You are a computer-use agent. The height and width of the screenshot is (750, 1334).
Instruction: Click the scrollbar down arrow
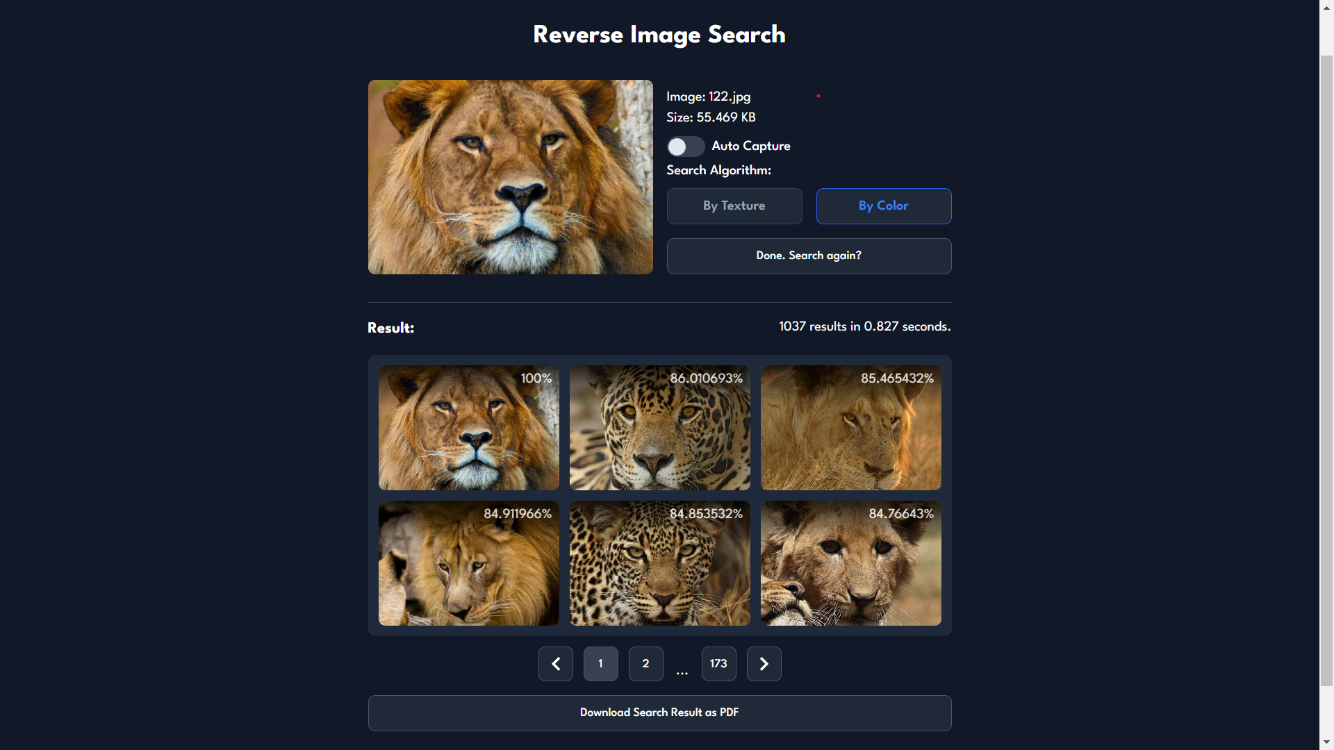tap(1326, 744)
